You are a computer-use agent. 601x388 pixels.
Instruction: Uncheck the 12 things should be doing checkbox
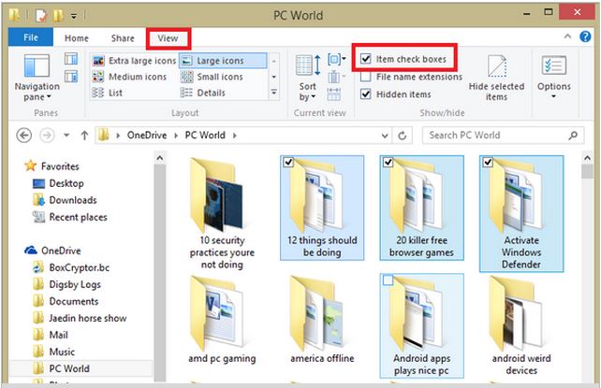point(288,163)
